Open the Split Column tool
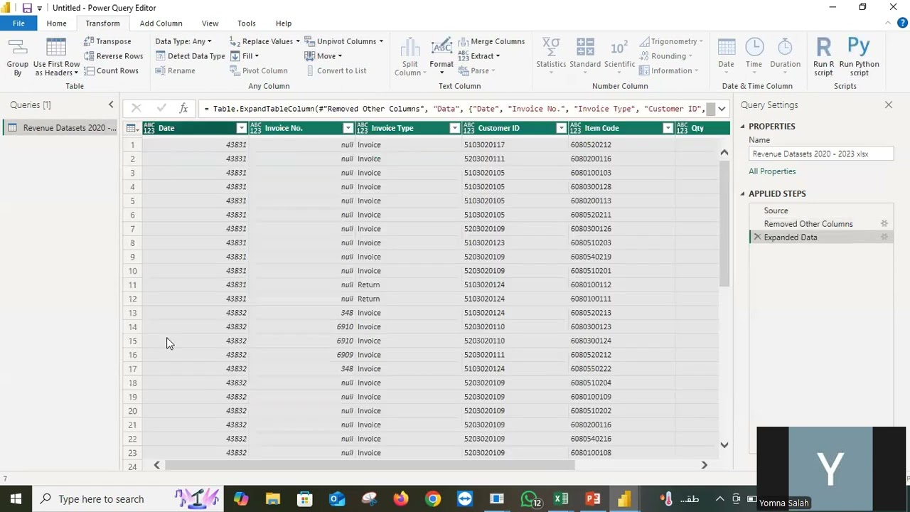910x512 pixels. tap(410, 57)
